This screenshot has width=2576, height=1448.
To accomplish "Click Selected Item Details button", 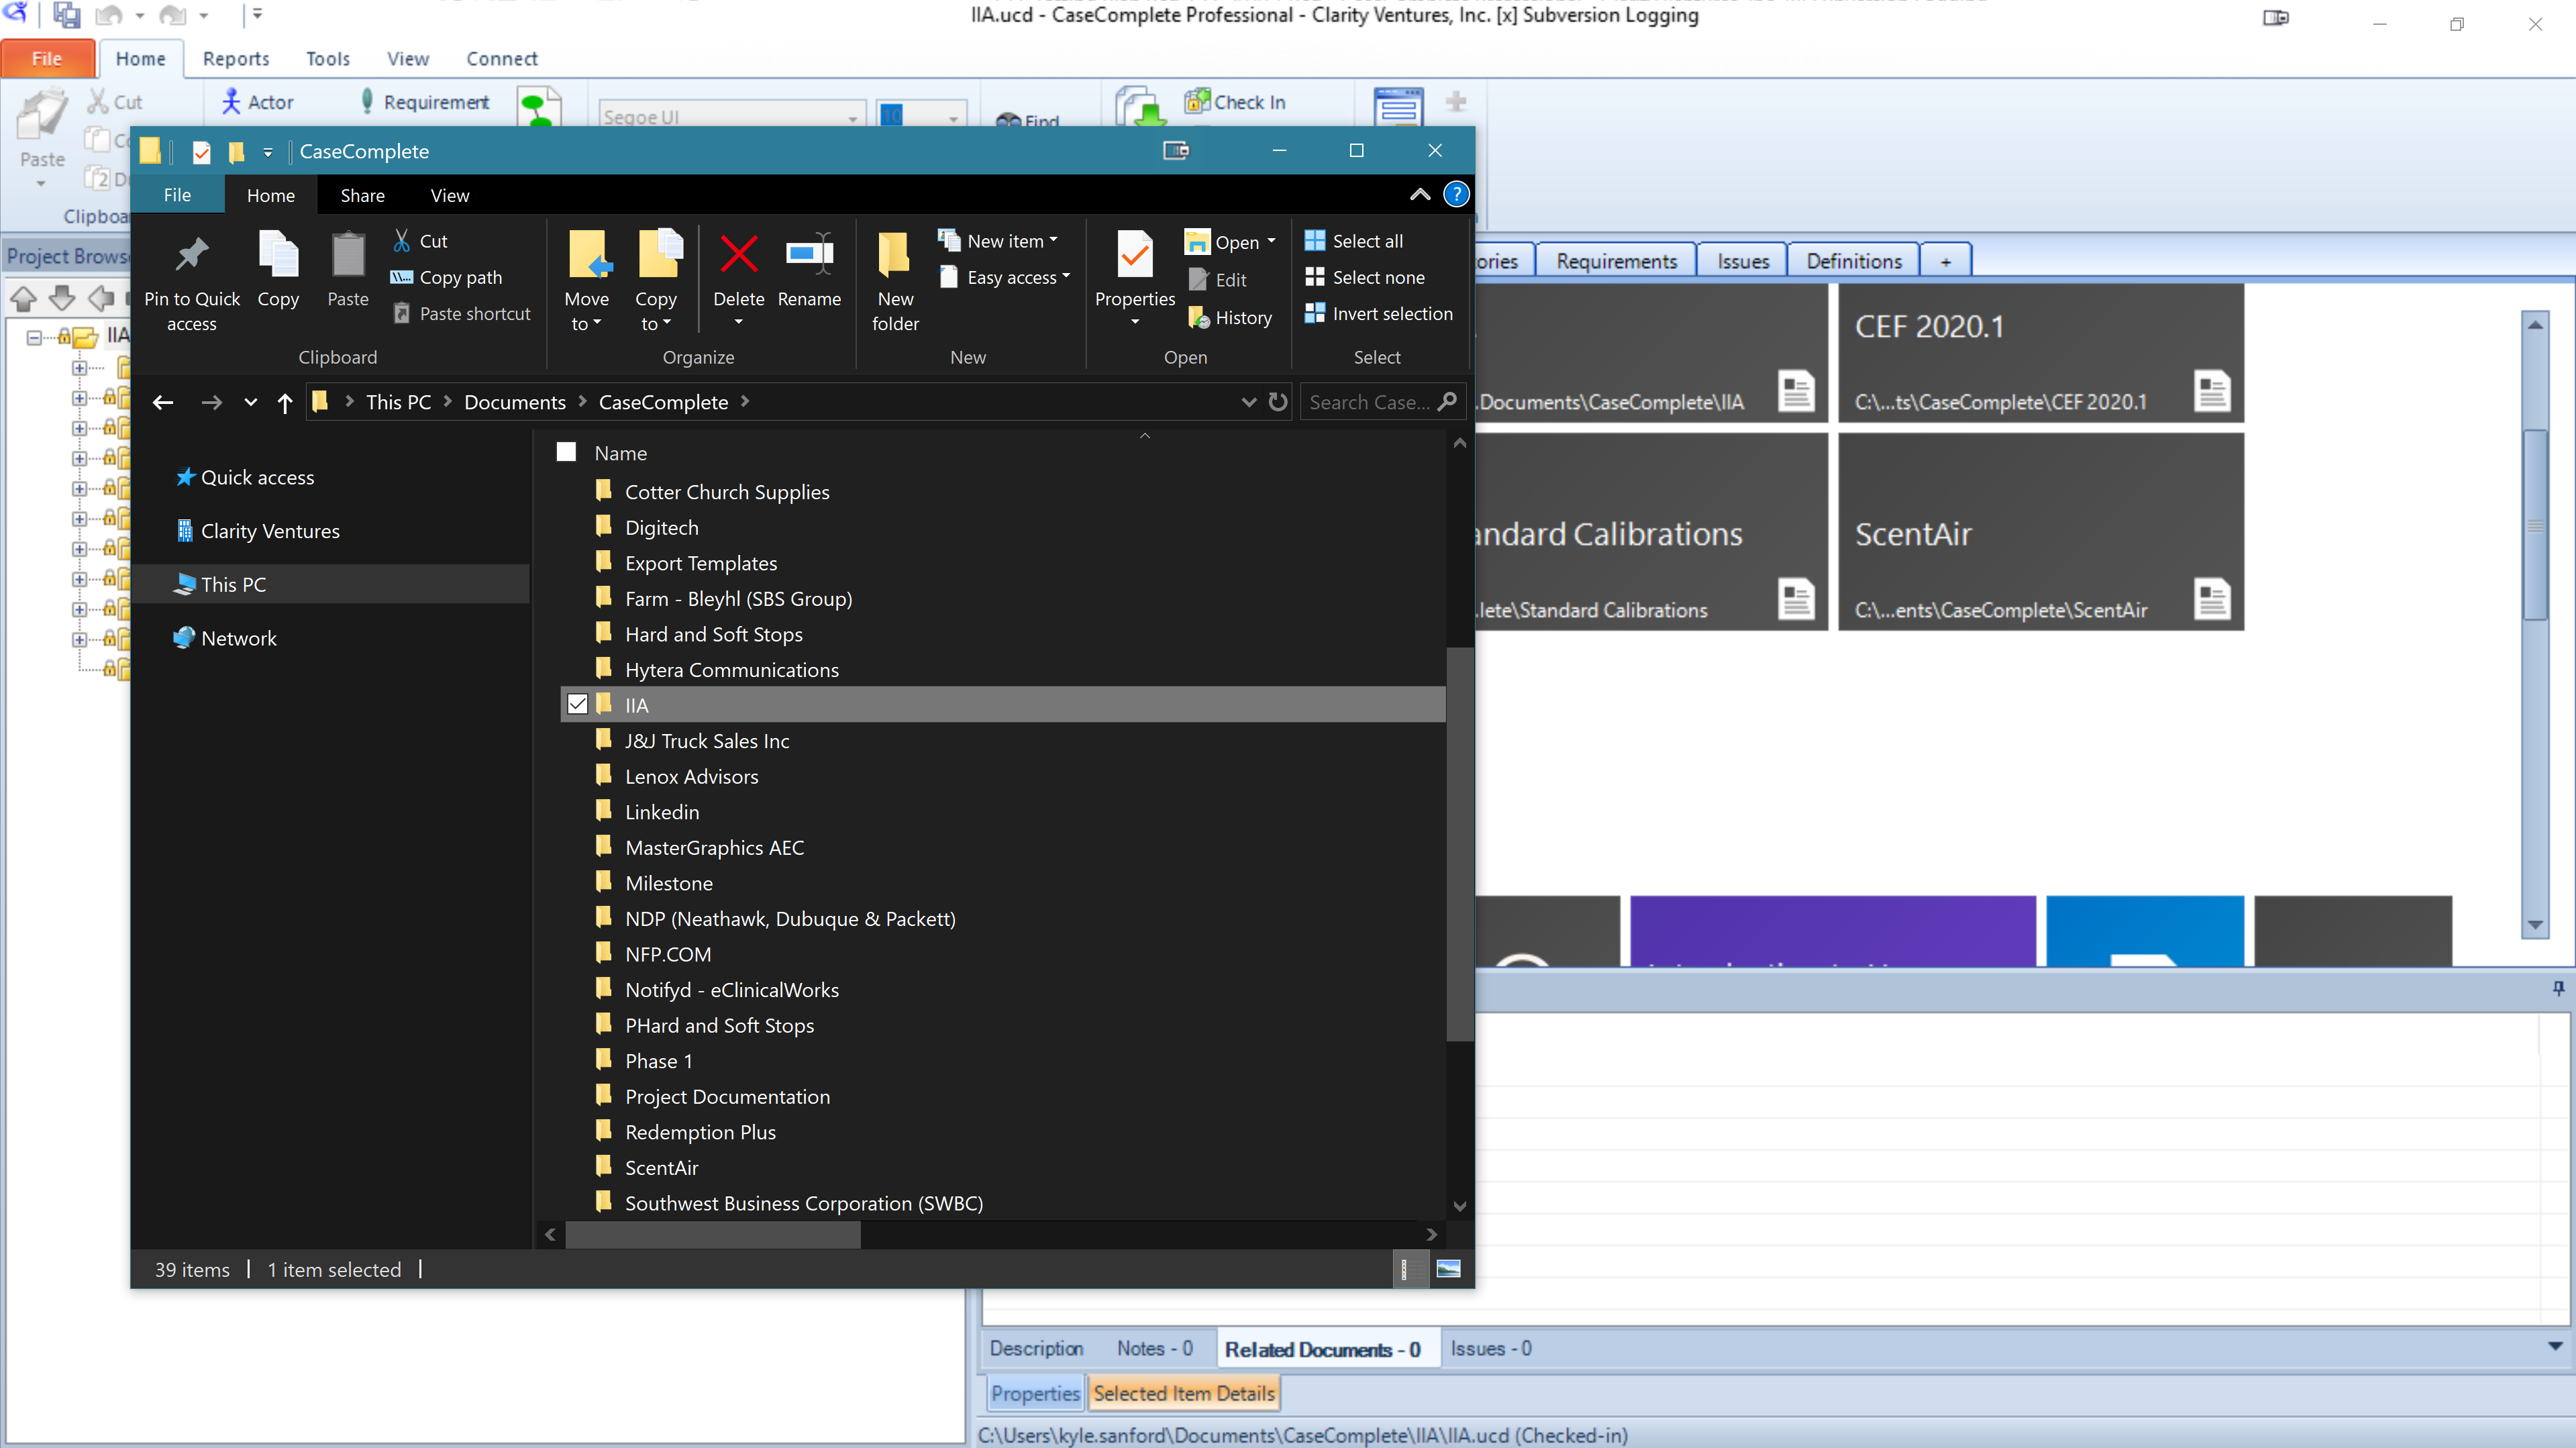I will pyautogui.click(x=1184, y=1393).
